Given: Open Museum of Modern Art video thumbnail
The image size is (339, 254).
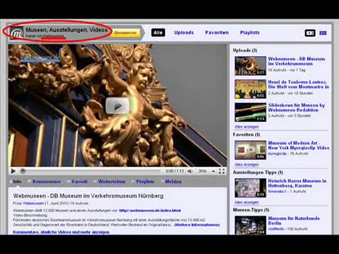Looking at the screenshot, I should (x=251, y=150).
